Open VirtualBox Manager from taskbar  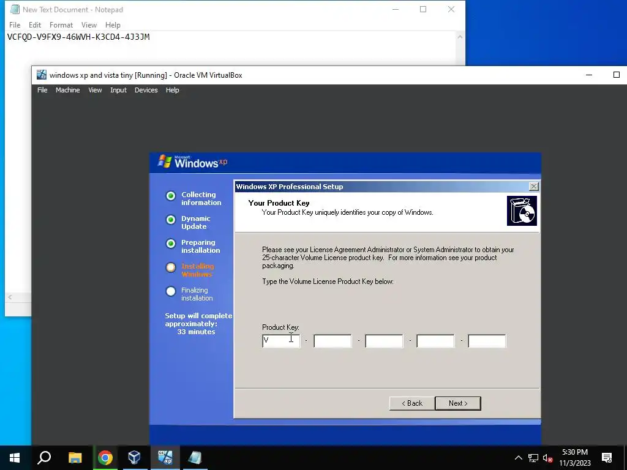(x=134, y=458)
